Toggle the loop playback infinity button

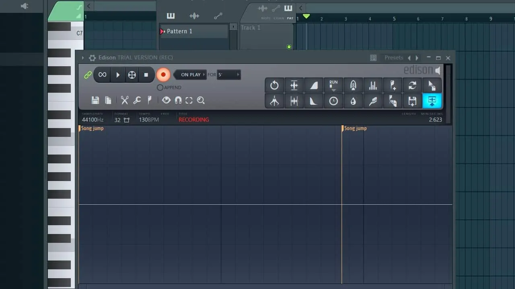tap(102, 75)
